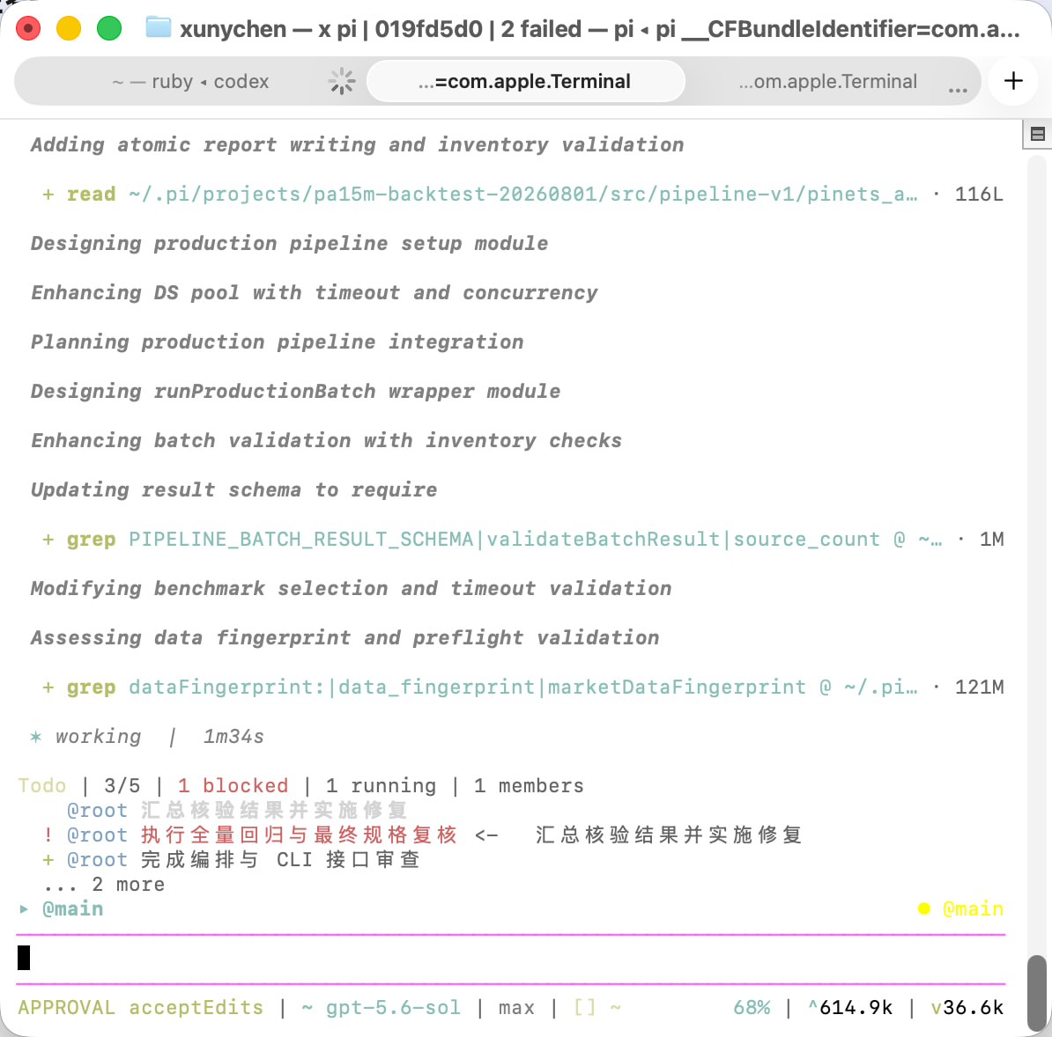Expand the "+ grep PIPELINE_BATCH_RESULT_SCHEMA" entry

(522, 539)
